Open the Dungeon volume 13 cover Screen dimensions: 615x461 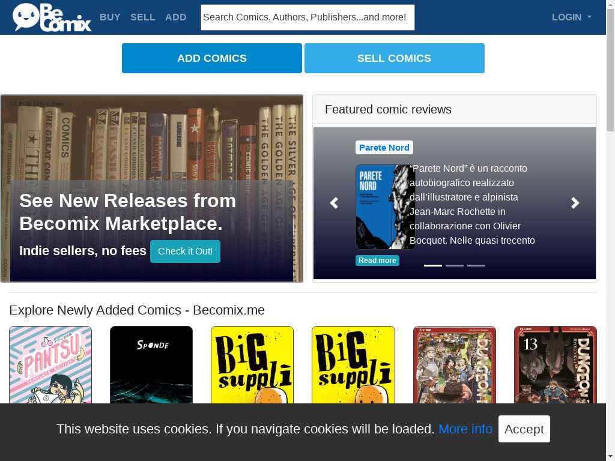click(556, 364)
